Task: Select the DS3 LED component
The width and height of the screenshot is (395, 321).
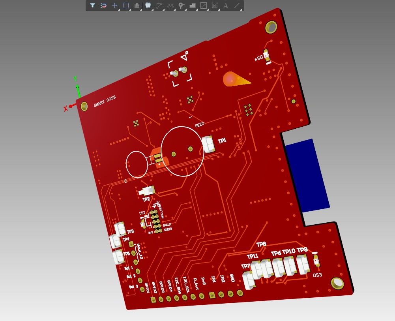Action: [x=316, y=261]
